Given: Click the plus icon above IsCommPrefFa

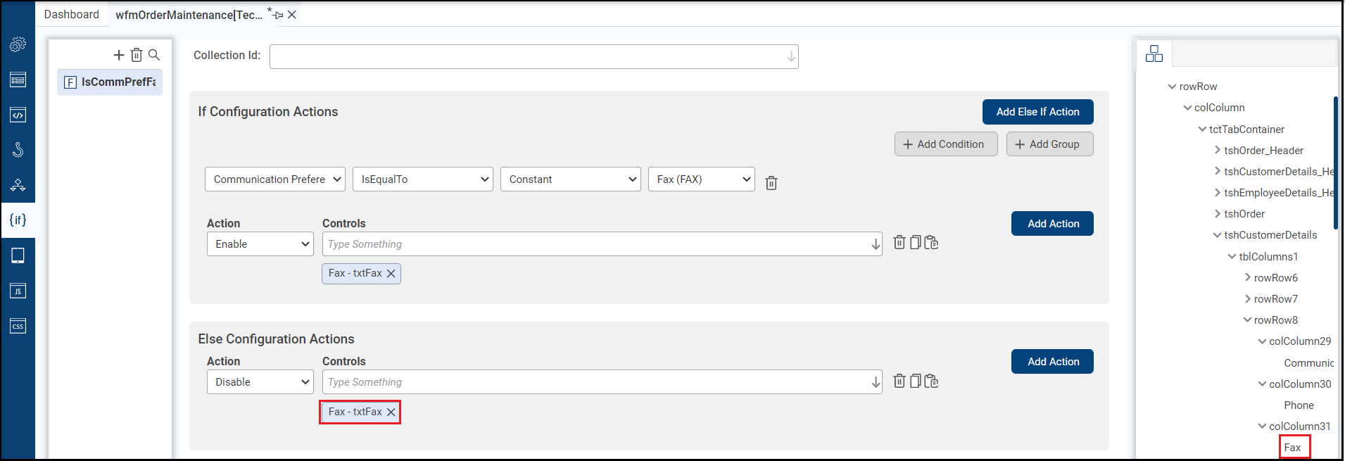Looking at the screenshot, I should [119, 55].
